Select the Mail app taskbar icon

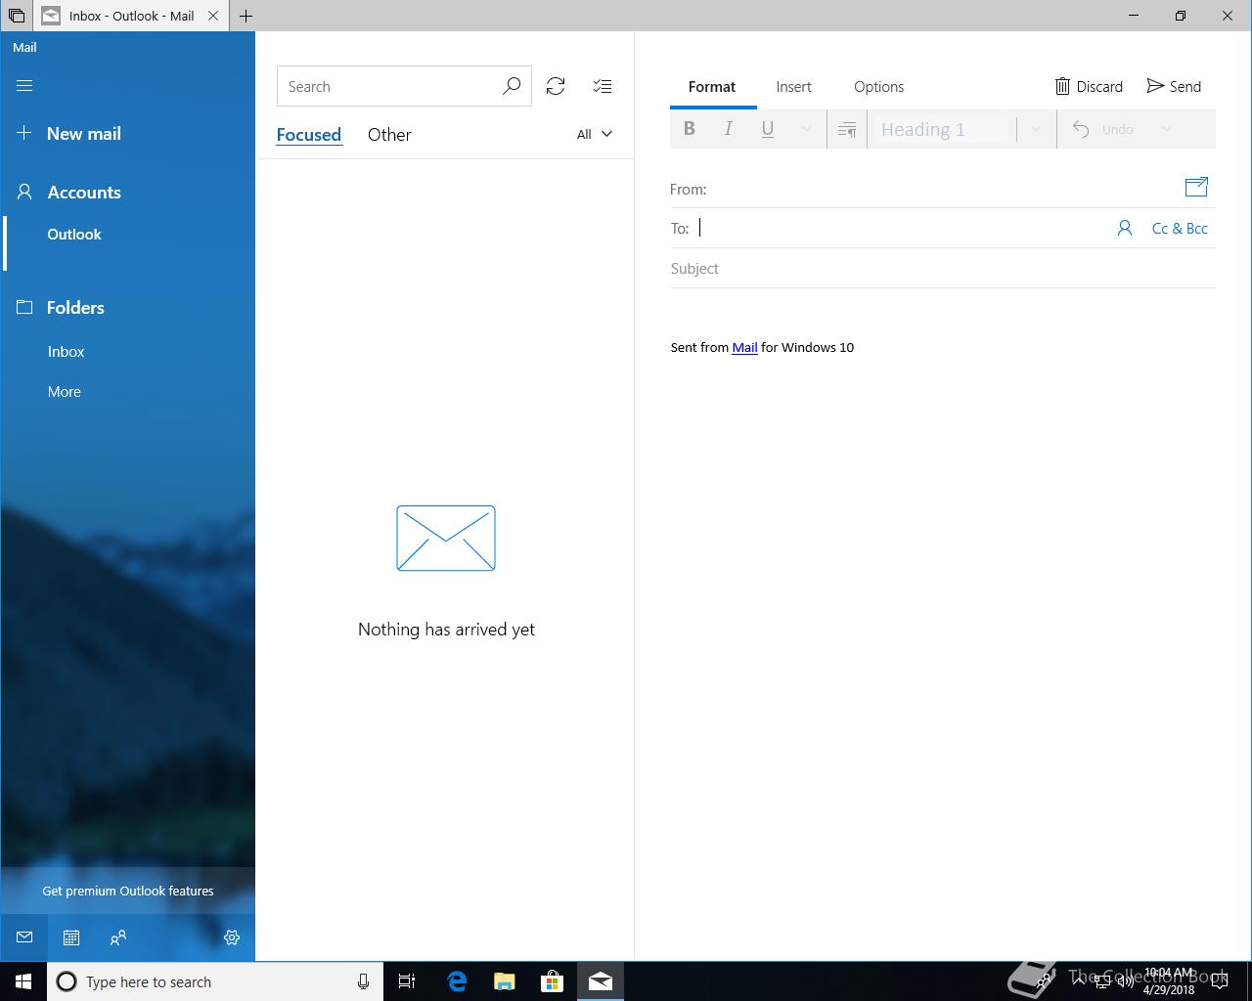click(x=601, y=981)
